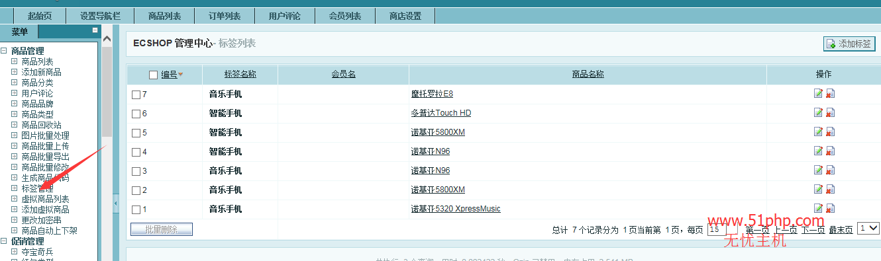The width and height of the screenshot is (881, 261).
Task: Check the select-all checkbox in header
Action: 154,75
